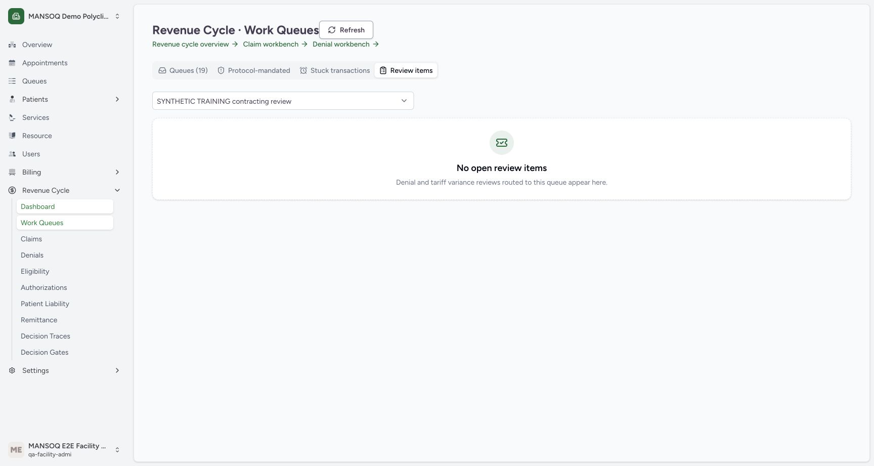Click the Queues list icon
This screenshot has height=466, width=874.
pos(12,81)
